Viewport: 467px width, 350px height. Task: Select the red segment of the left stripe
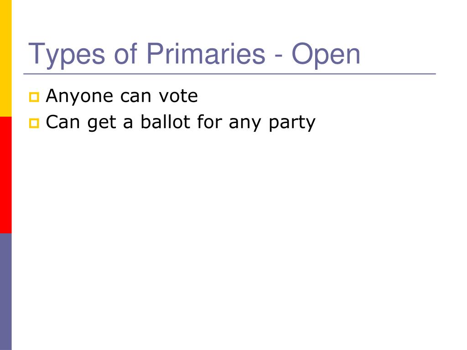(5, 175)
